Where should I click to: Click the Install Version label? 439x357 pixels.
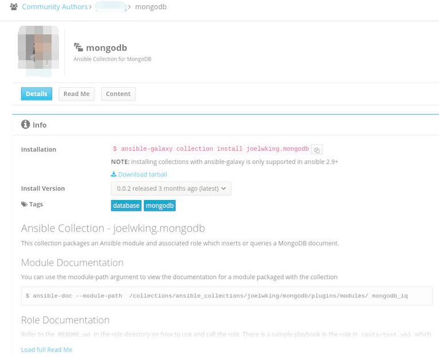43,189
